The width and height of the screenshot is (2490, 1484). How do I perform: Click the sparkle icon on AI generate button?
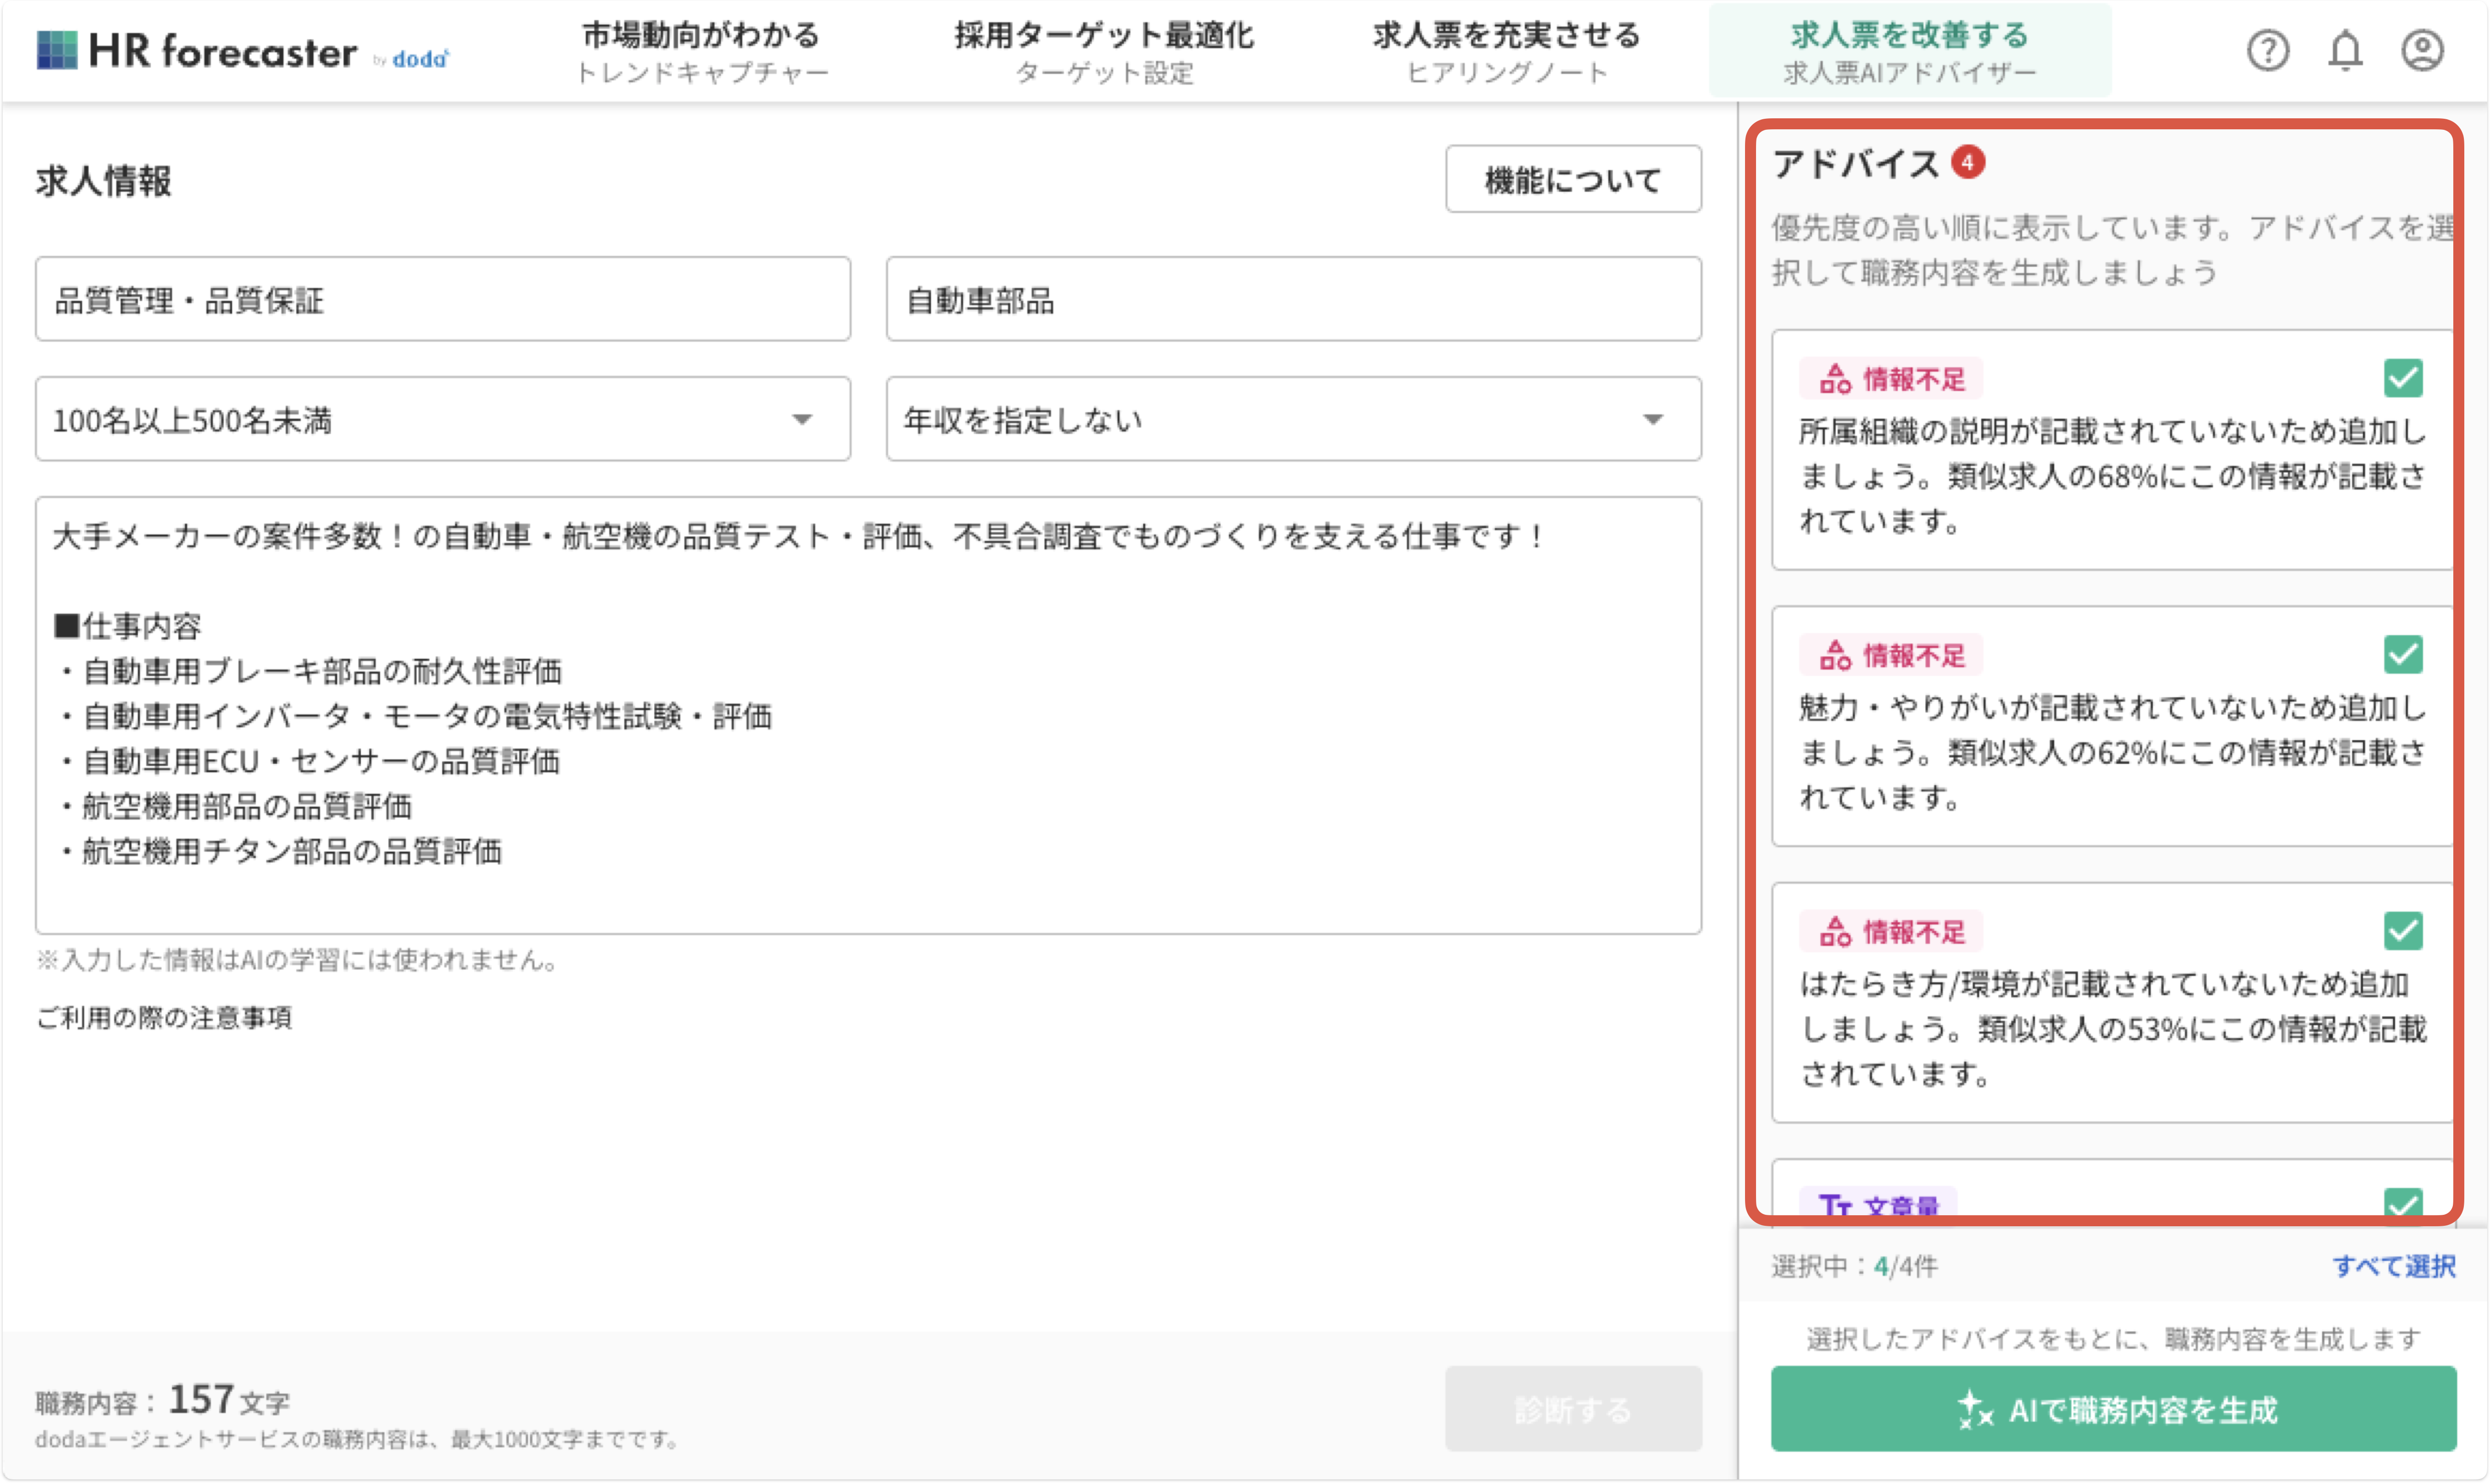pyautogui.click(x=1974, y=1409)
